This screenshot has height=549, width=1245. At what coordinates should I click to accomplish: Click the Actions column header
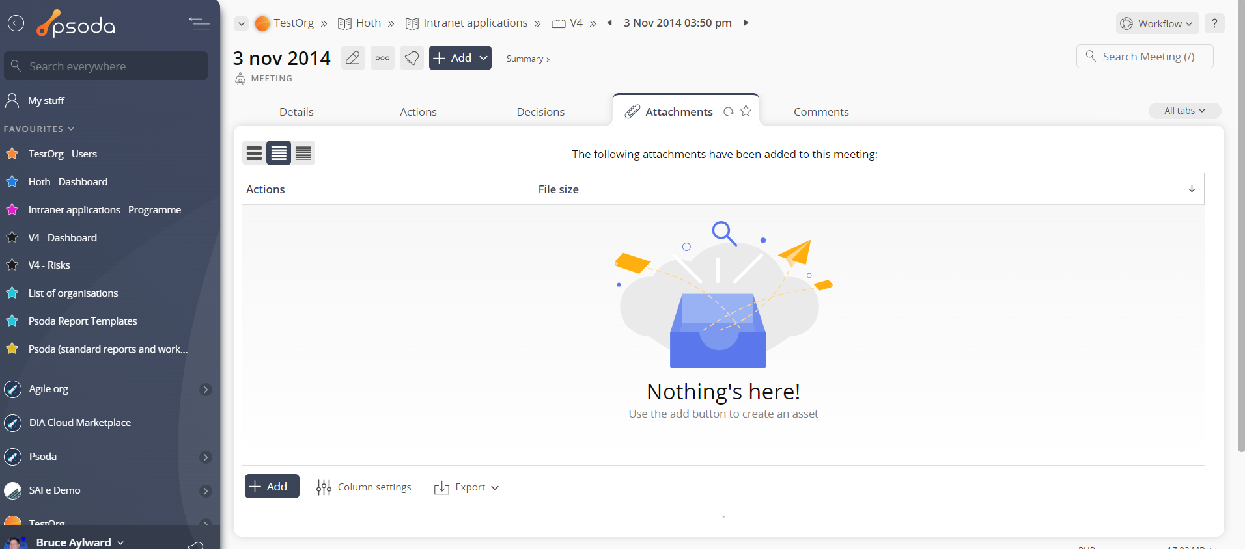265,189
